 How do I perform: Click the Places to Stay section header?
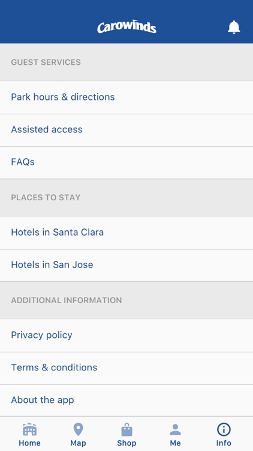pyautogui.click(x=126, y=198)
